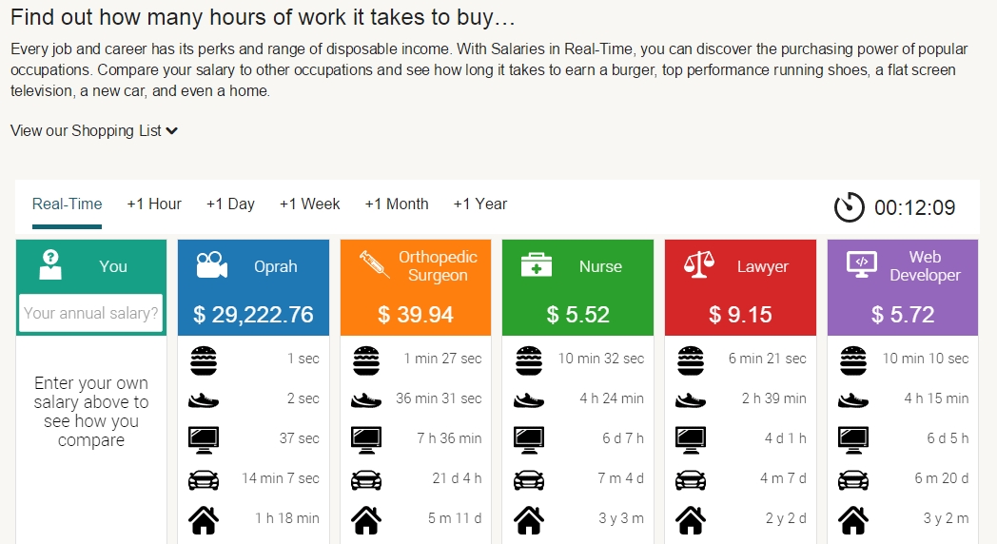Click the Web Developer monitor icon

tap(862, 264)
